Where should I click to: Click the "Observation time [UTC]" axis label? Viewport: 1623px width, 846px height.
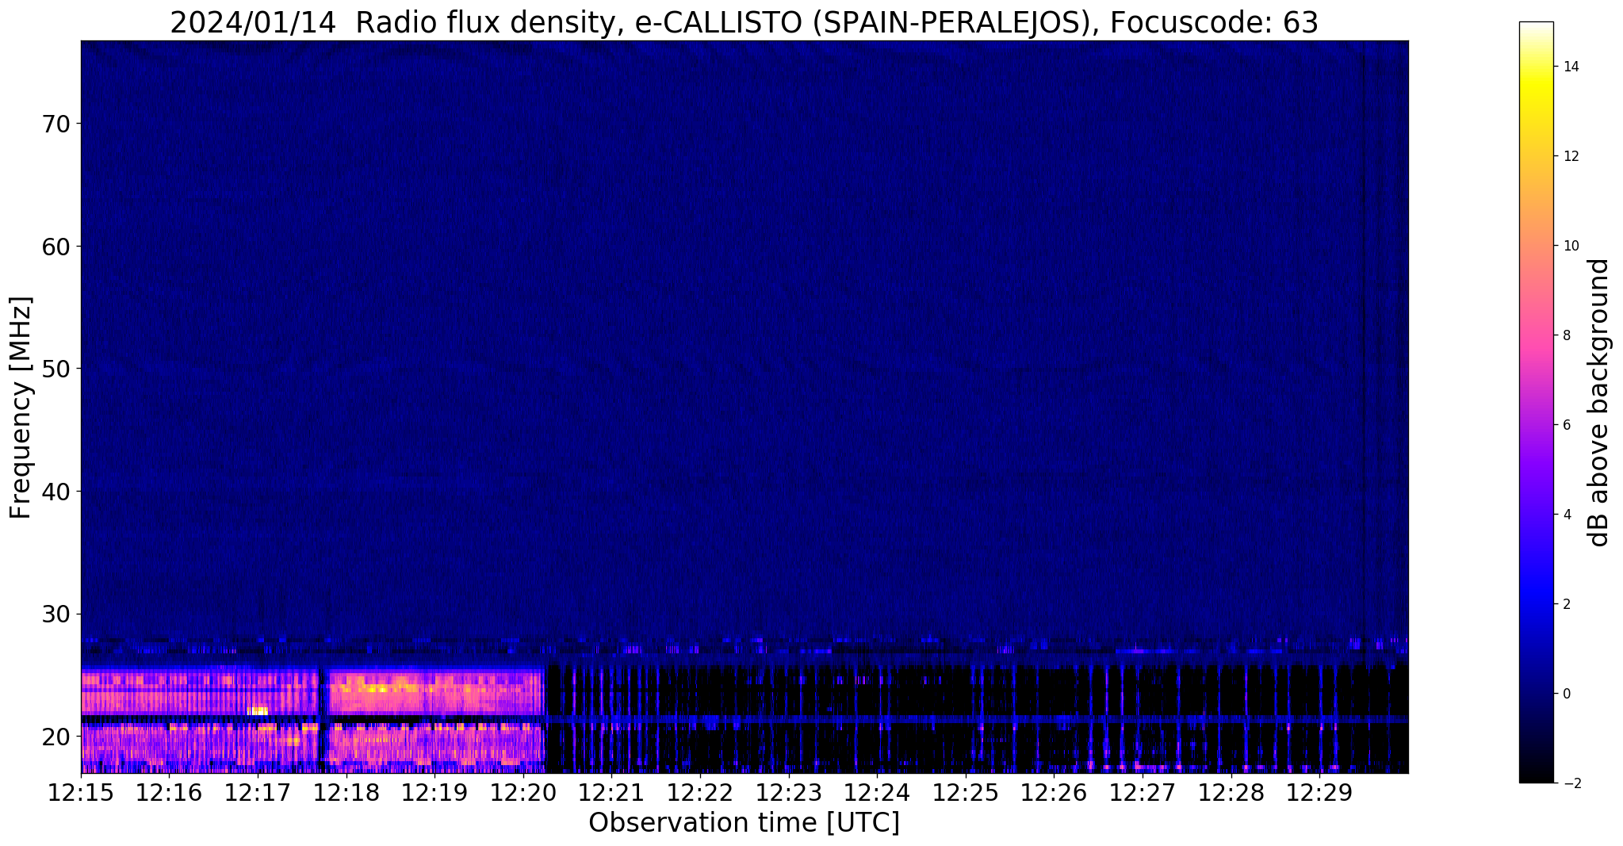[744, 823]
